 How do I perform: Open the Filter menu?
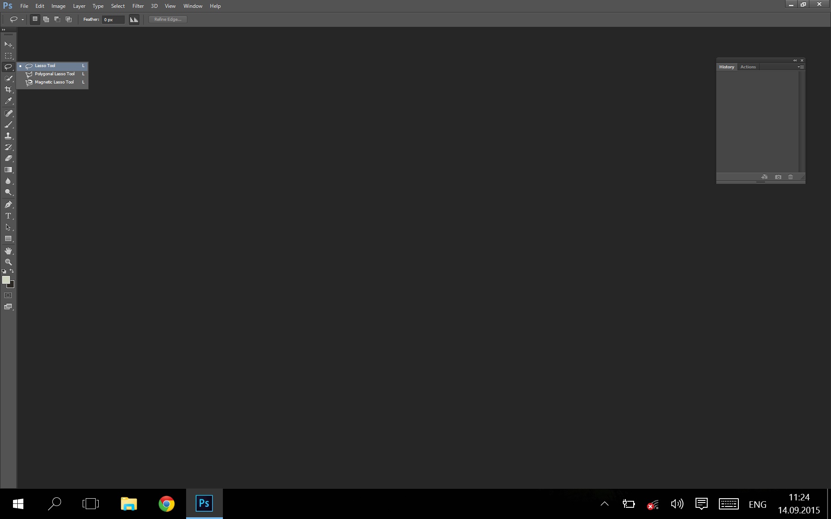click(x=138, y=6)
